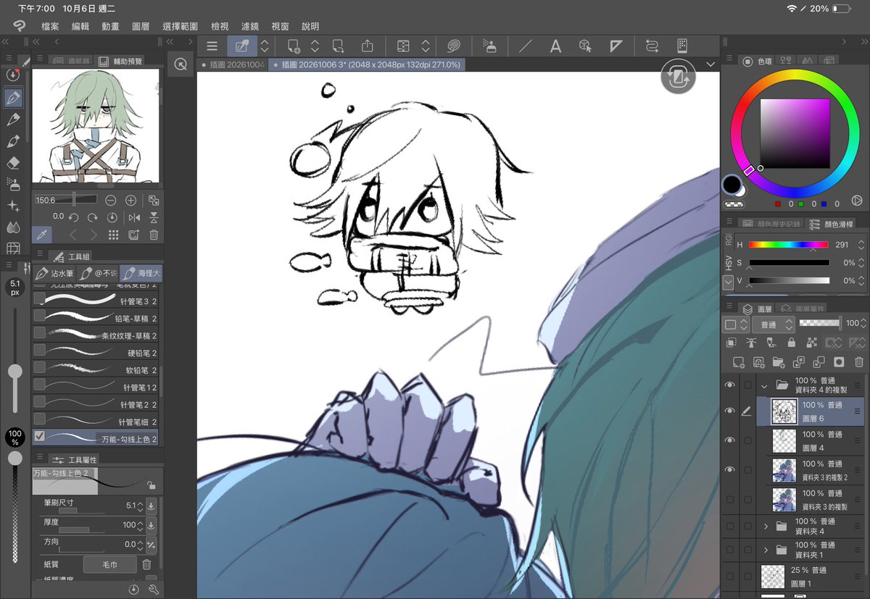Open the 檔案 menu
The height and width of the screenshot is (599, 870).
pos(50,26)
